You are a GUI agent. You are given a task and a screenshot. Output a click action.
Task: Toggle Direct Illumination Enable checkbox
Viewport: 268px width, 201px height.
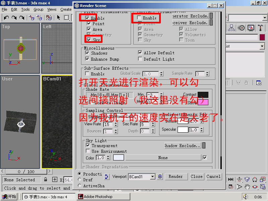(87, 18)
